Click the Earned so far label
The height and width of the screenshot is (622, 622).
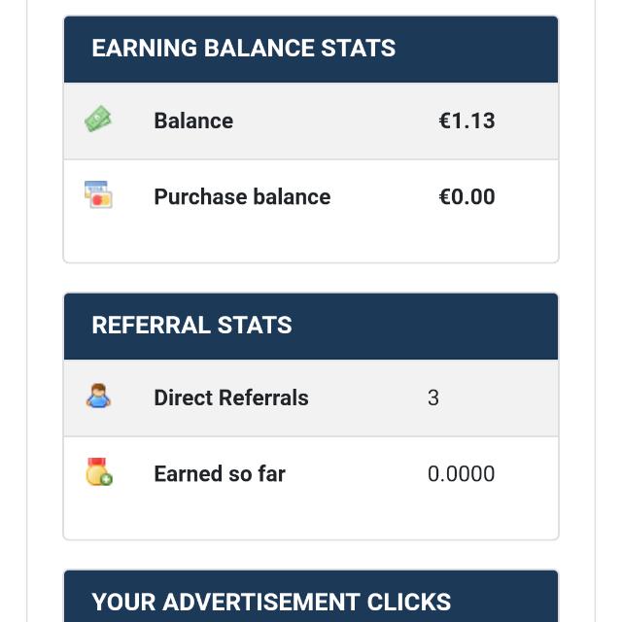click(220, 473)
